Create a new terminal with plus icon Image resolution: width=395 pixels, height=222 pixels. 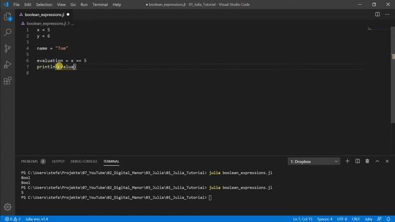(x=347, y=161)
